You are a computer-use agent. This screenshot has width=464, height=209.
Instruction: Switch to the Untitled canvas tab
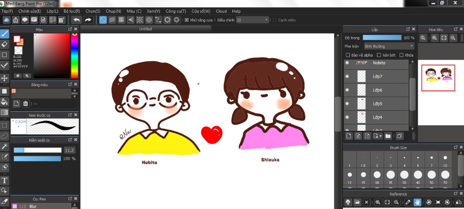145,28
